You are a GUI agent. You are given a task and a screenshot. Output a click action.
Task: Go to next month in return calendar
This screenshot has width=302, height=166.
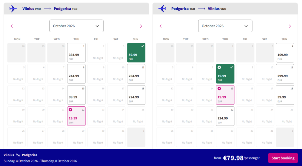coord(290,26)
